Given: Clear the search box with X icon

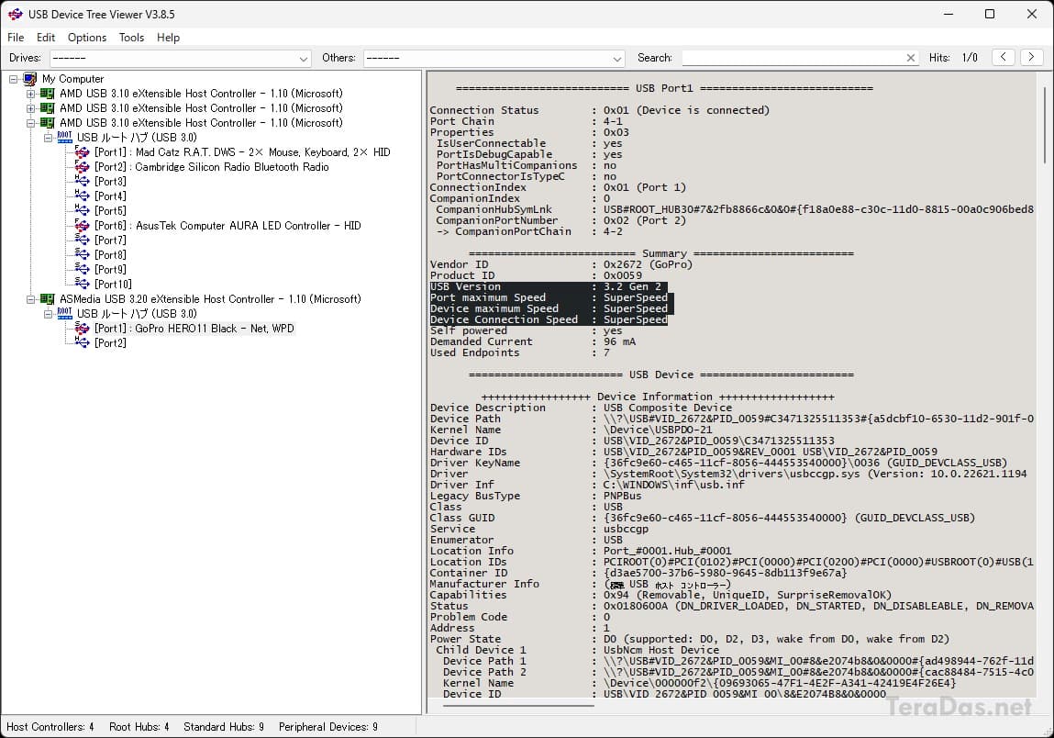Looking at the screenshot, I should [911, 58].
